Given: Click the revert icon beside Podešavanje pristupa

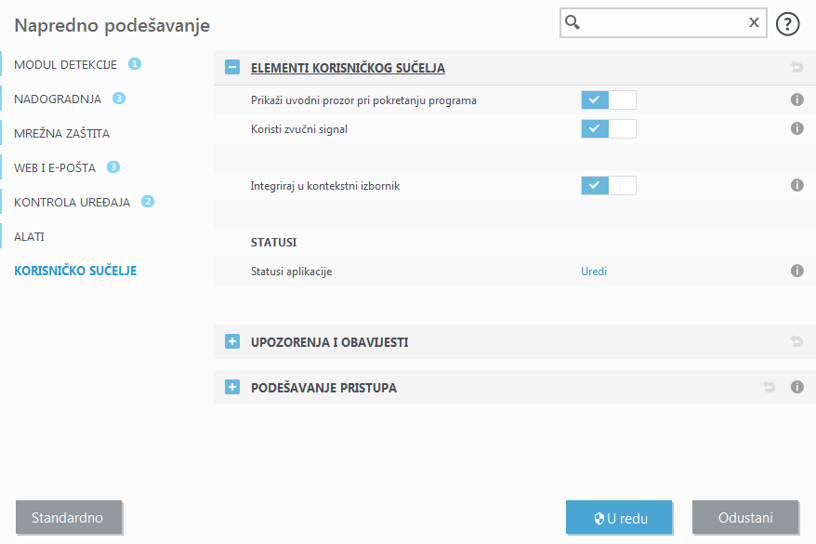Looking at the screenshot, I should pyautogui.click(x=769, y=387).
